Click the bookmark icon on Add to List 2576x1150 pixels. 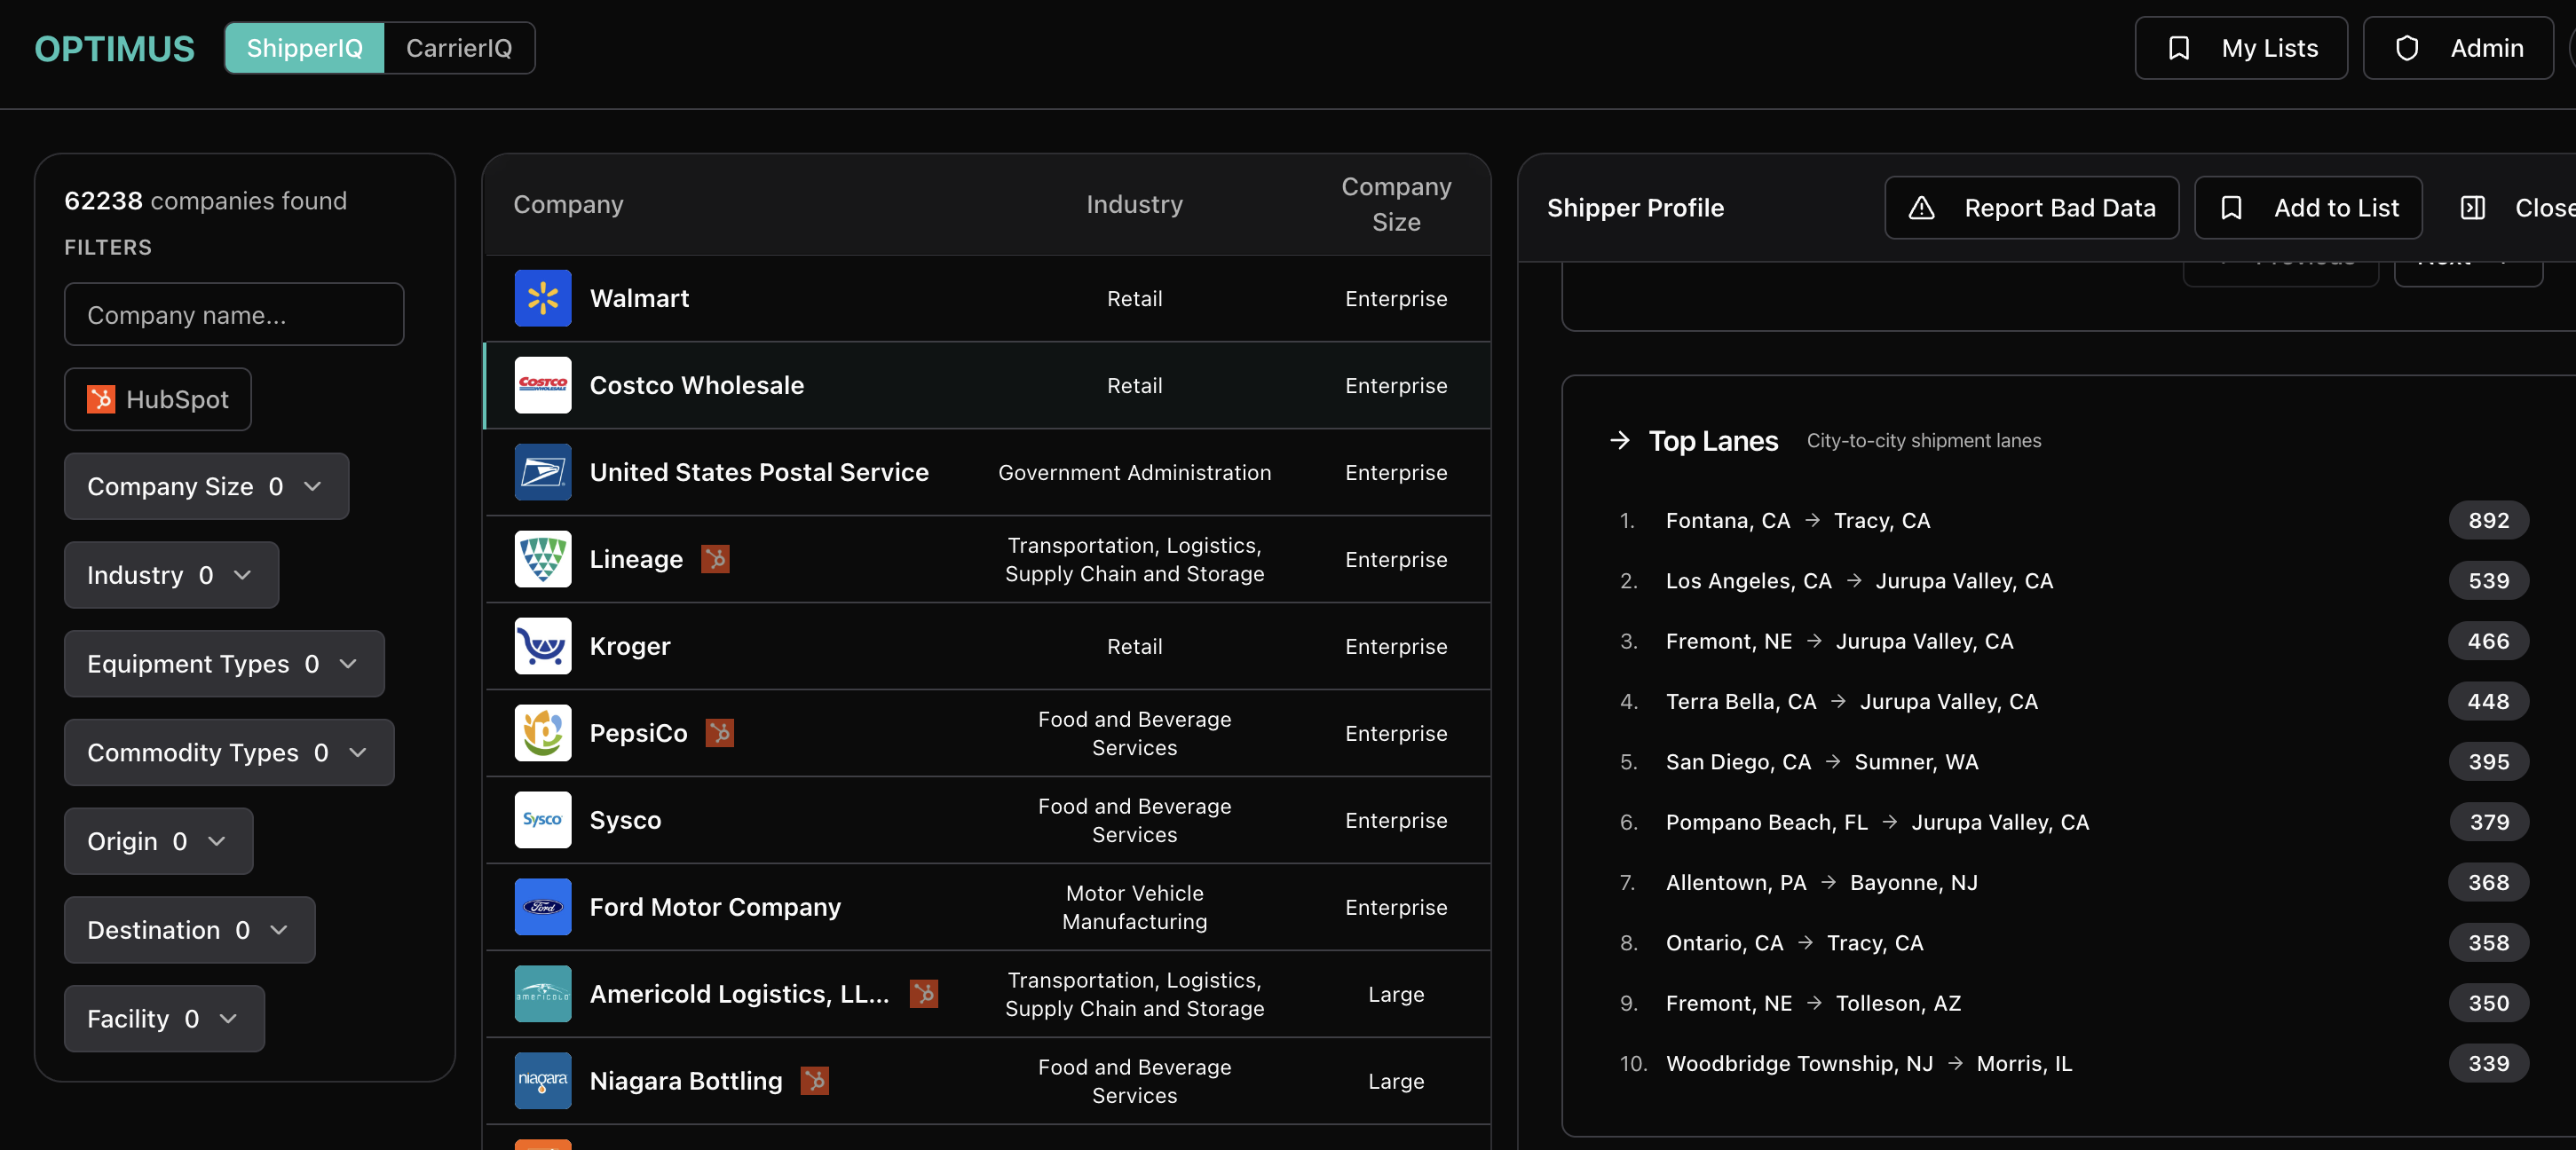[x=2232, y=207]
